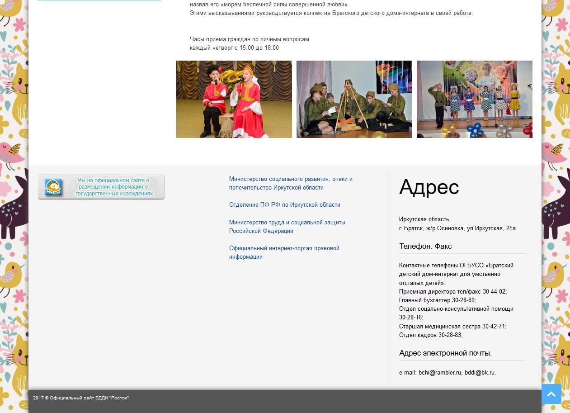This screenshot has height=413, width=570.
Task: Click Главный бухгалтер 30-28-89 line
Action: (x=438, y=300)
